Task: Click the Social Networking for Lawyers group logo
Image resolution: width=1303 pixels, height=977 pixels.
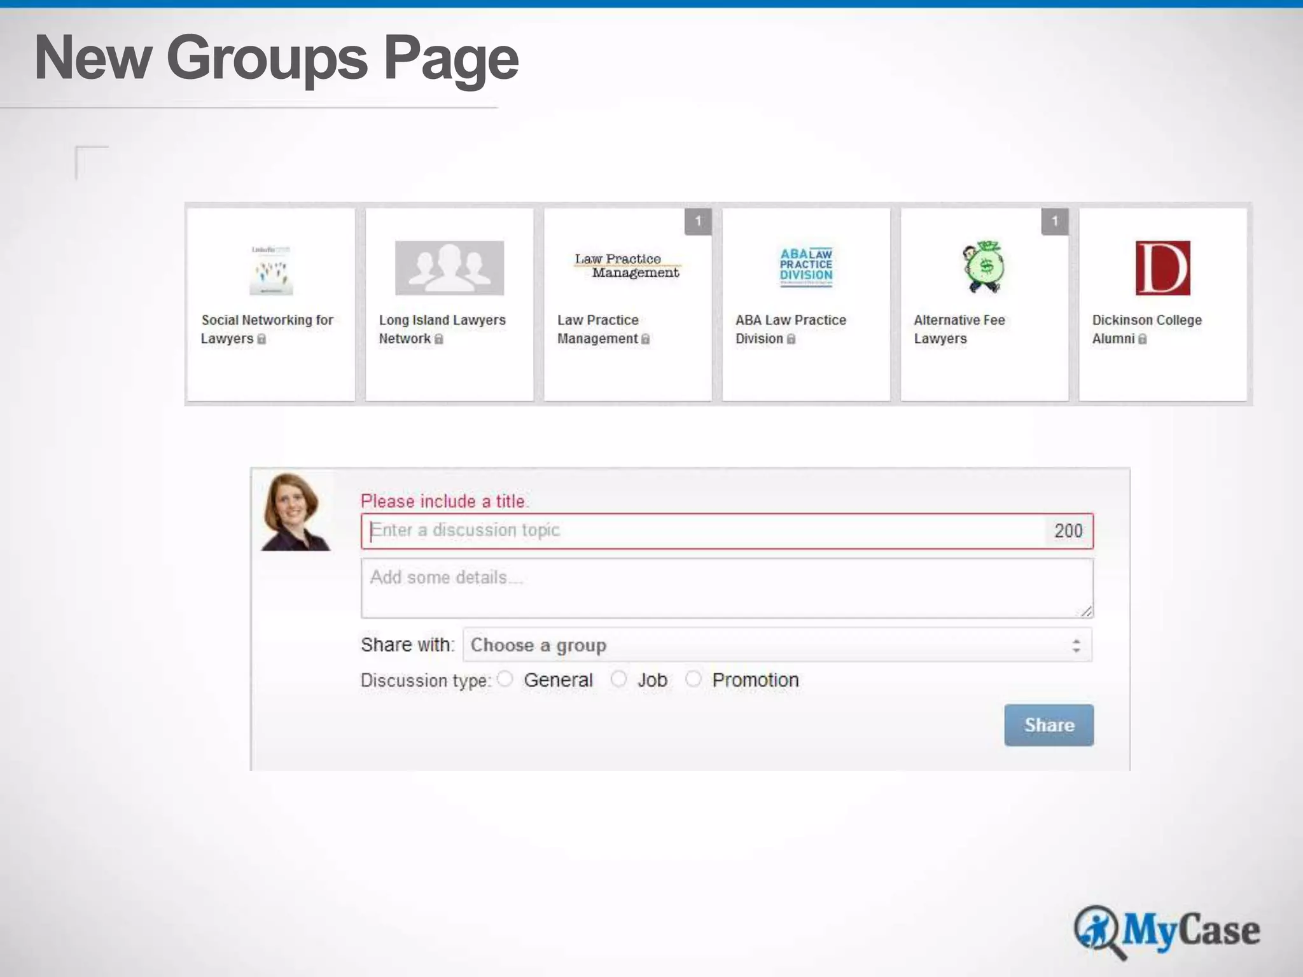Action: 271,270
